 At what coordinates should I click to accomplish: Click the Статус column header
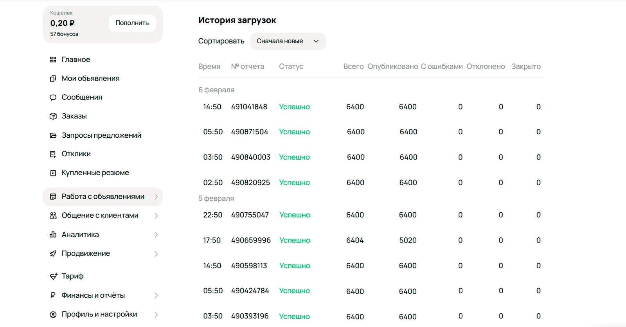pyautogui.click(x=291, y=66)
